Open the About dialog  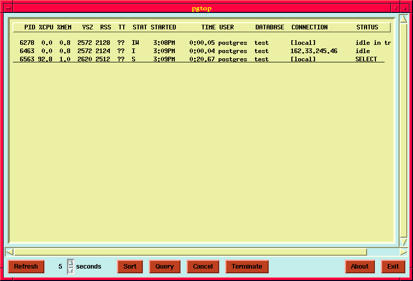[x=359, y=267]
